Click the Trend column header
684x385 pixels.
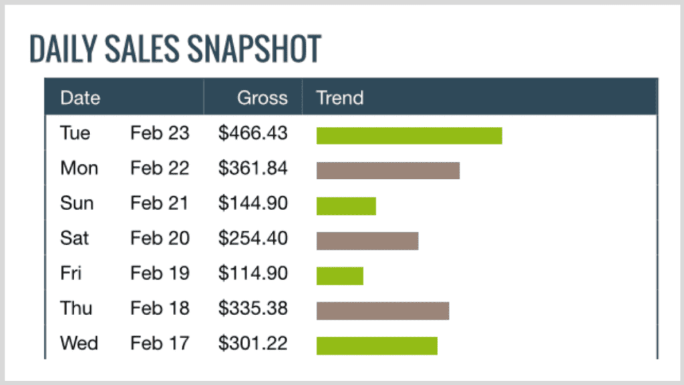tap(339, 97)
